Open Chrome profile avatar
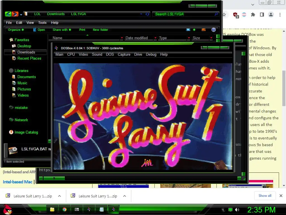Viewport: 286px width, 215px height. click(x=271, y=15)
